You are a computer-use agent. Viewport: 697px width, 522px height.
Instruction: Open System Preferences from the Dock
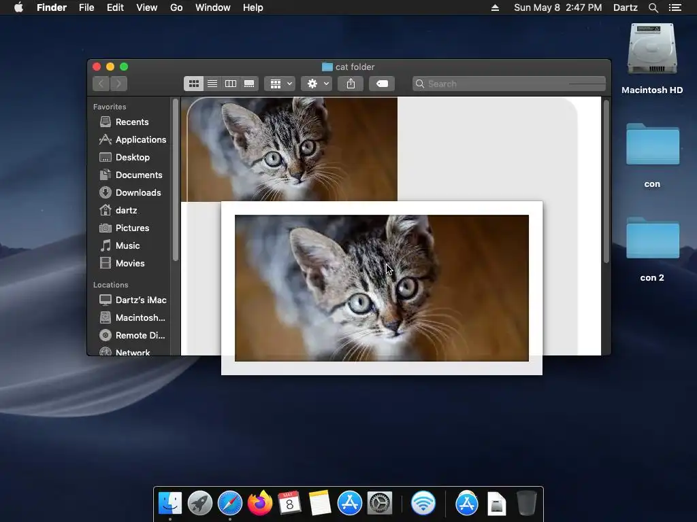point(380,504)
